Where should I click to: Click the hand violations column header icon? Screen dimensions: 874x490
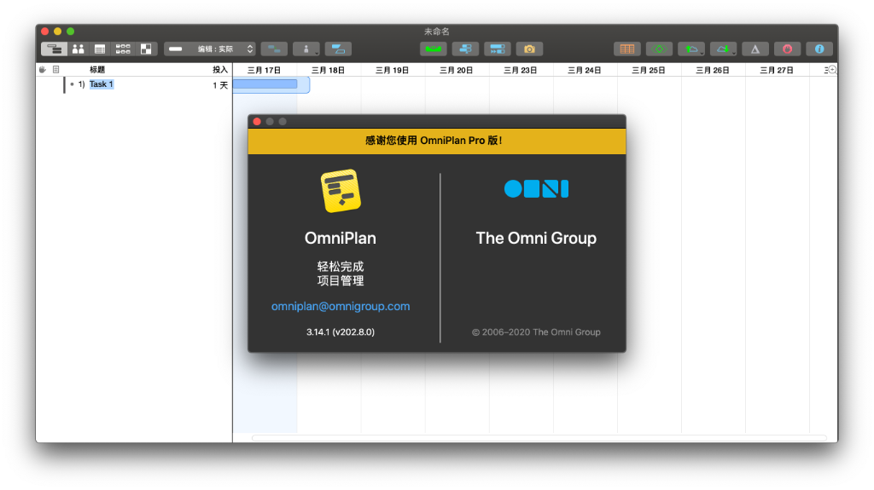[43, 70]
